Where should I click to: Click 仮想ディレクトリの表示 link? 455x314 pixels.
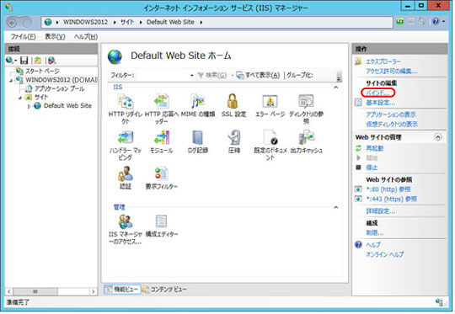click(x=392, y=124)
